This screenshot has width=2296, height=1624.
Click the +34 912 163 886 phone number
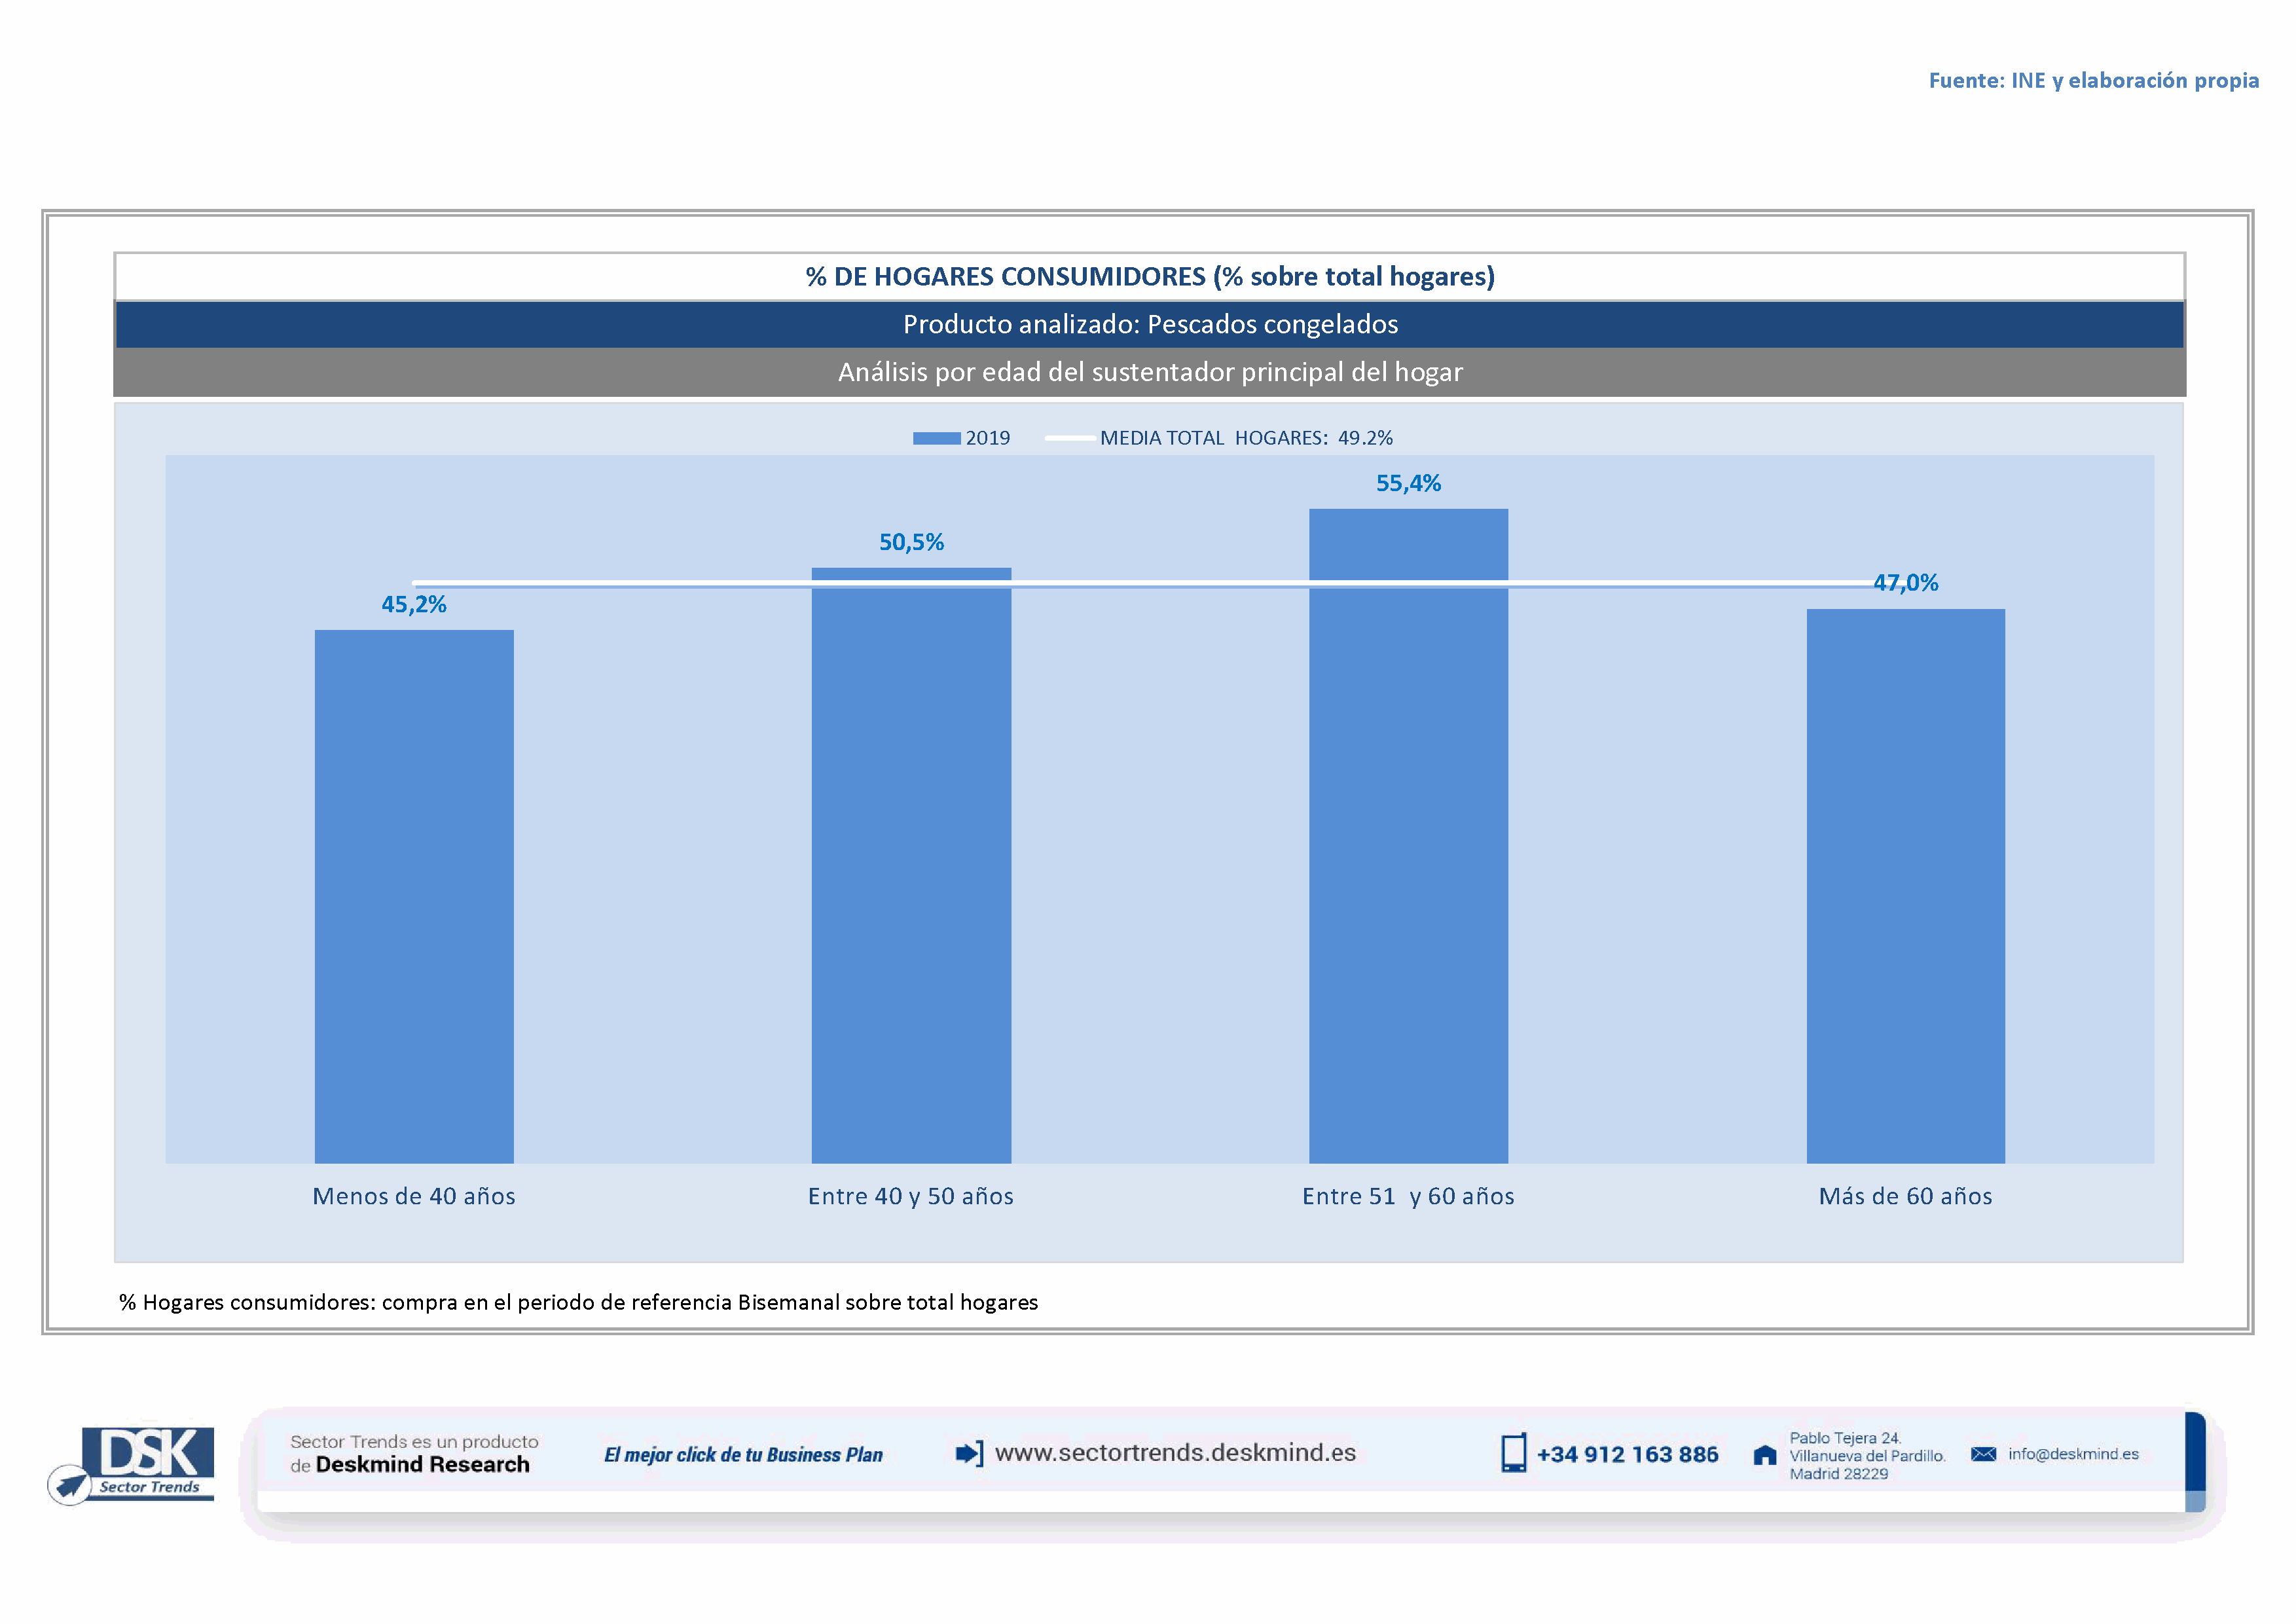pyautogui.click(x=1627, y=1455)
